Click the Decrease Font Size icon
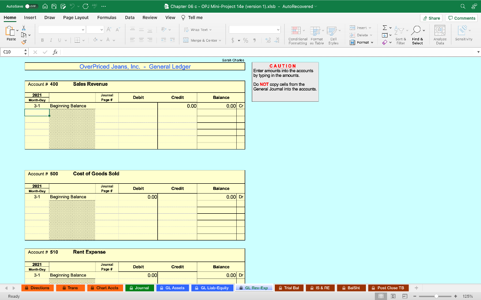 pyautogui.click(x=117, y=30)
